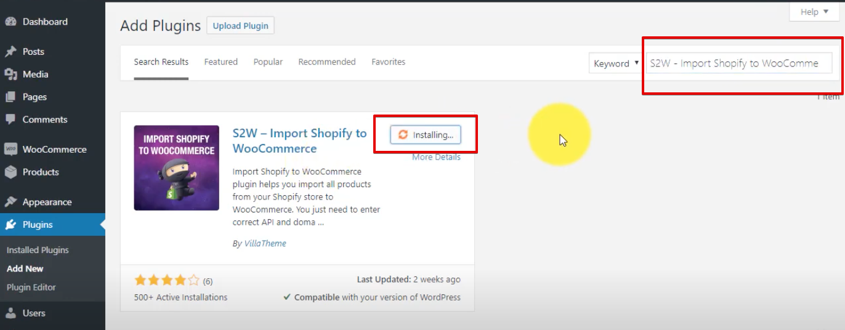Click the Posts pin icon
Image resolution: width=845 pixels, height=330 pixels.
click(x=10, y=52)
